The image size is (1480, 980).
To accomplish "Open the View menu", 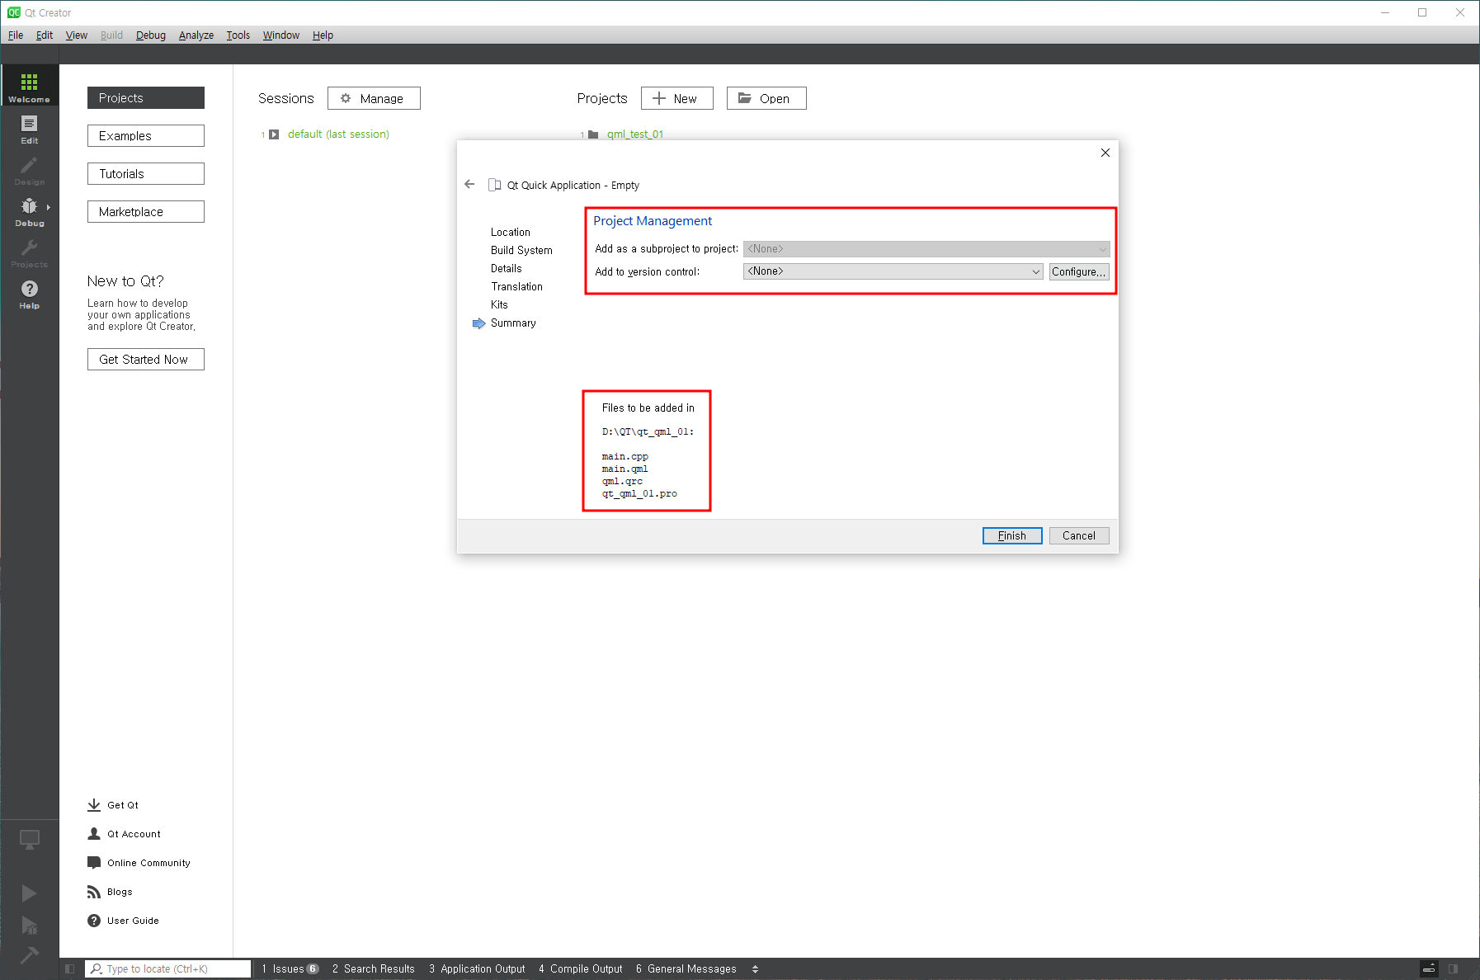I will coord(77,35).
